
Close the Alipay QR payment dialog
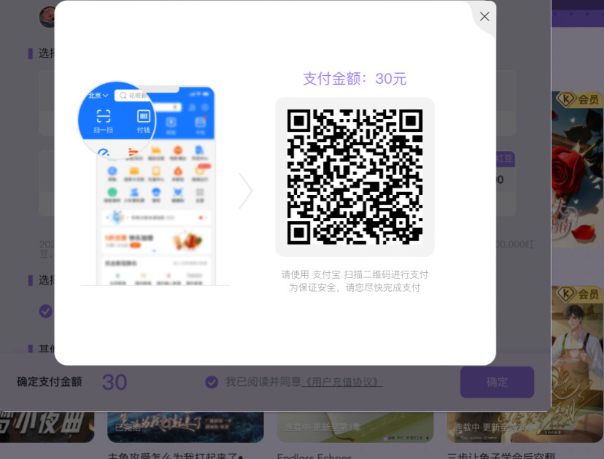pos(484,16)
